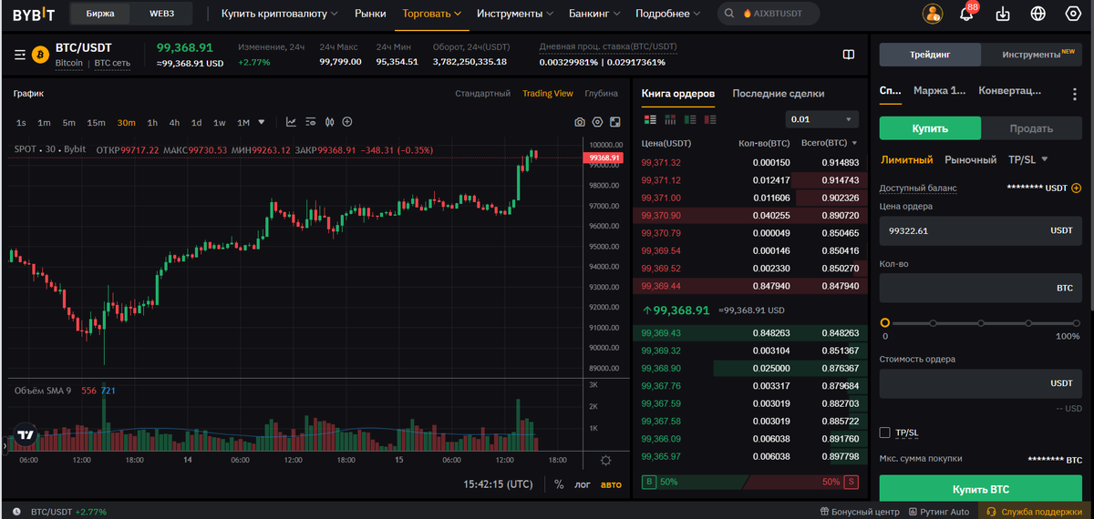
Task: Tick the TP/SL checkbox
Action: pyautogui.click(x=884, y=432)
